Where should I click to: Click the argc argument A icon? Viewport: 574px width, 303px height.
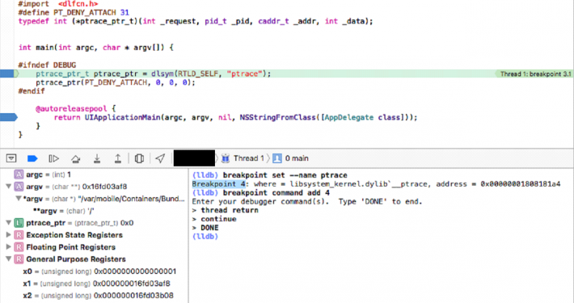[19, 175]
